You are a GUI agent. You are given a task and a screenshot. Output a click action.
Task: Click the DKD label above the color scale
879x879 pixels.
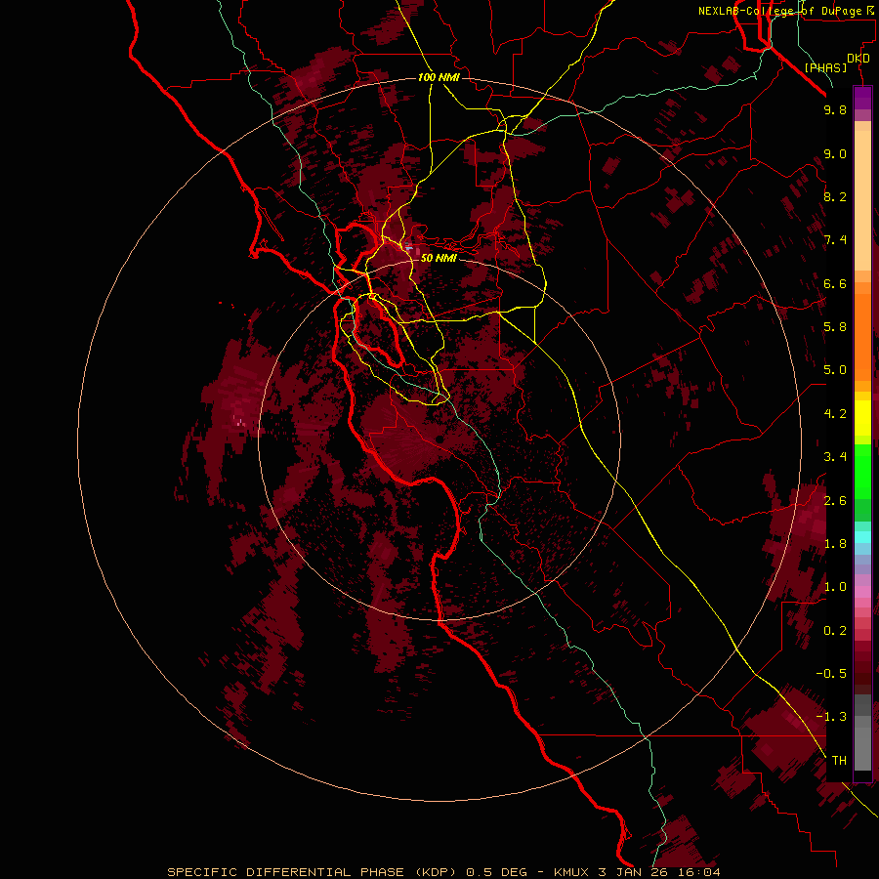click(x=858, y=59)
